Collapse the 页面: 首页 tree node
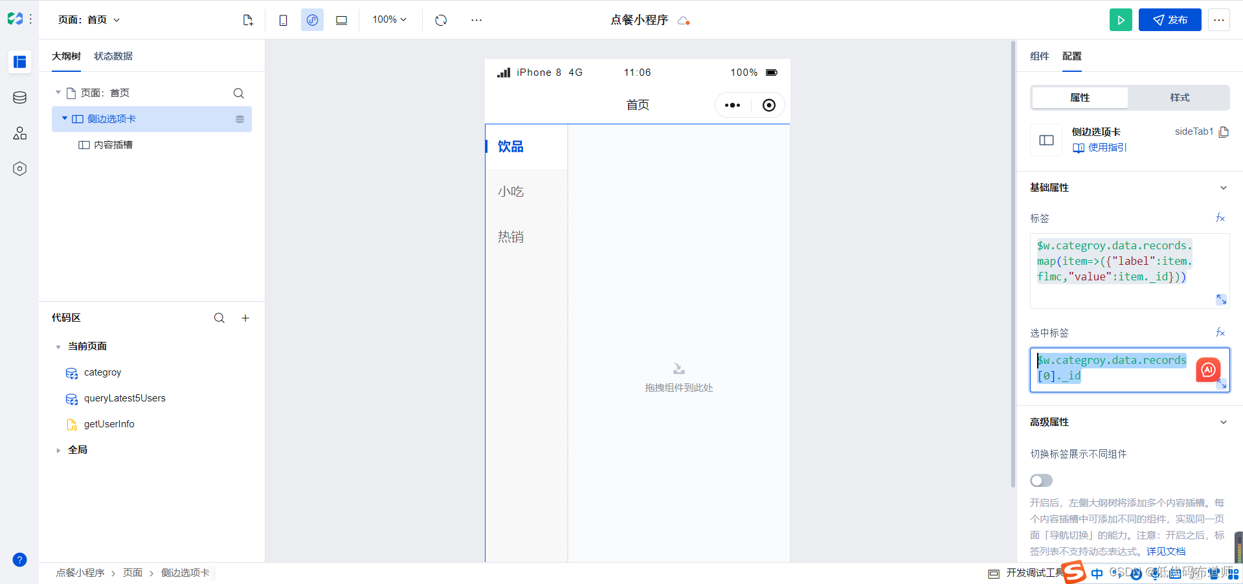This screenshot has width=1243, height=584. pyautogui.click(x=58, y=93)
